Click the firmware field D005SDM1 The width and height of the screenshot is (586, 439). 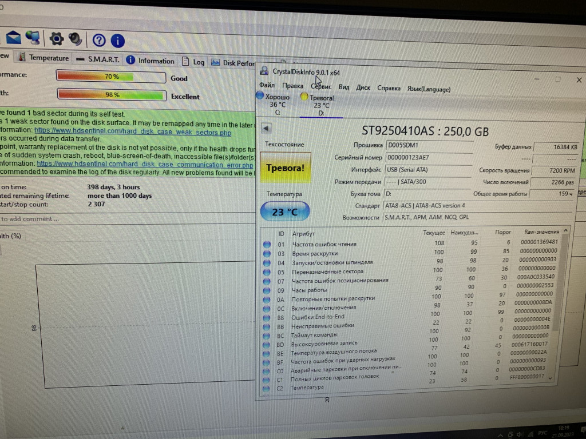point(429,145)
